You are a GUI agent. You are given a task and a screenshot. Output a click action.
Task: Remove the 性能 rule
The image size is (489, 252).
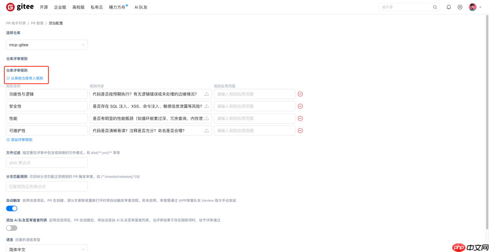pyautogui.click(x=300, y=118)
